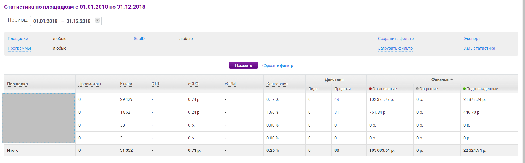Open XML статистика link

click(x=479, y=48)
